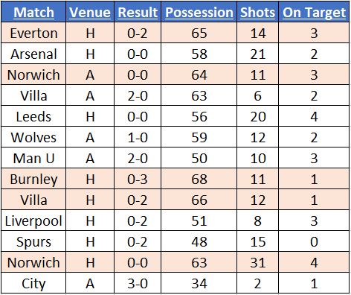Select the Arsenal match cell
The width and height of the screenshot is (351, 295).
(33, 54)
